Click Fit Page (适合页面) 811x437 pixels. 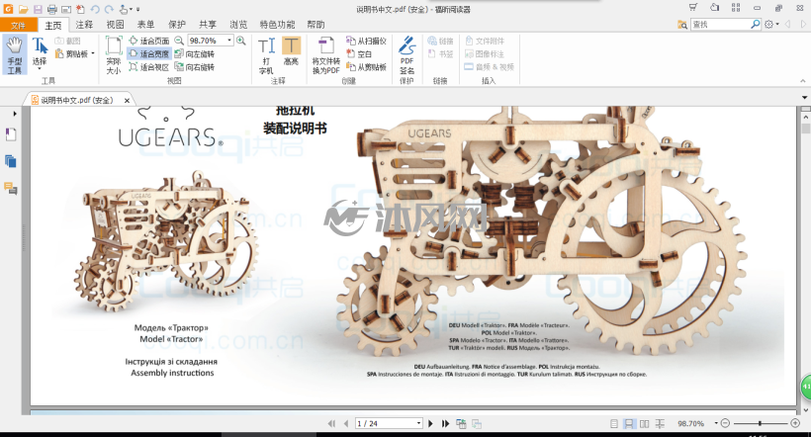(149, 41)
